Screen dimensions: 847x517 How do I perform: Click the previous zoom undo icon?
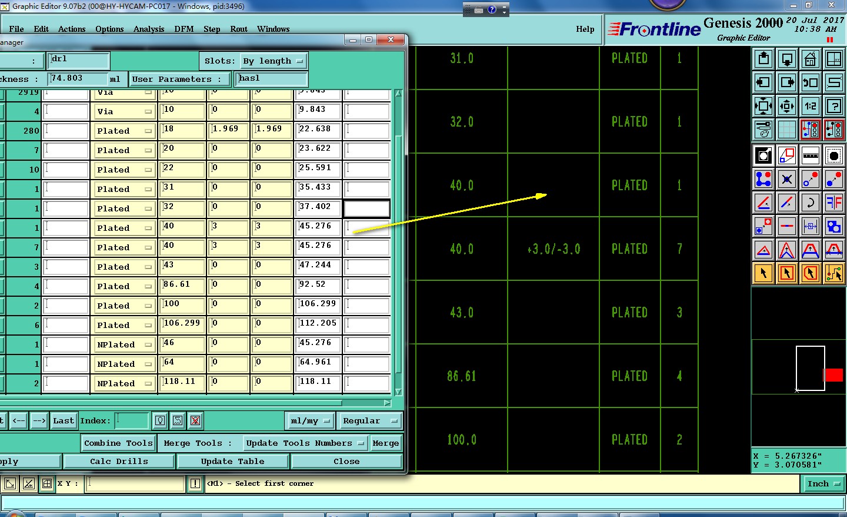pyautogui.click(x=811, y=82)
